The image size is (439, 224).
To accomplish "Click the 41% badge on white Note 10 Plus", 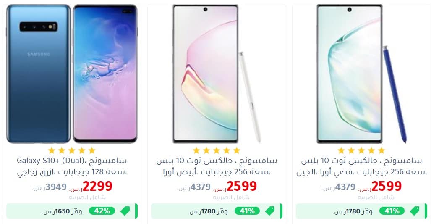I will pos(247,211).
